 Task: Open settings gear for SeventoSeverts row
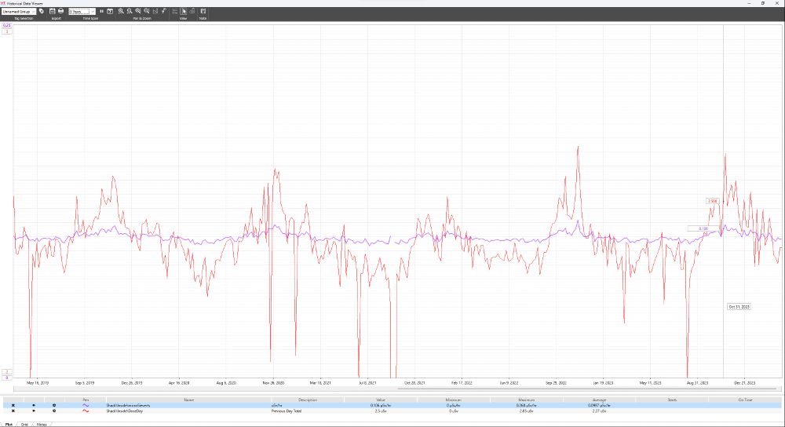click(54, 406)
